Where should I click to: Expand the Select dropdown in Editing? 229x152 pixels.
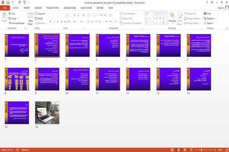[209, 23]
